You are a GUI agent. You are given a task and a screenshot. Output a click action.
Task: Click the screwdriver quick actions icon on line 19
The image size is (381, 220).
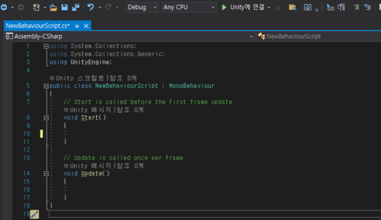click(x=34, y=214)
